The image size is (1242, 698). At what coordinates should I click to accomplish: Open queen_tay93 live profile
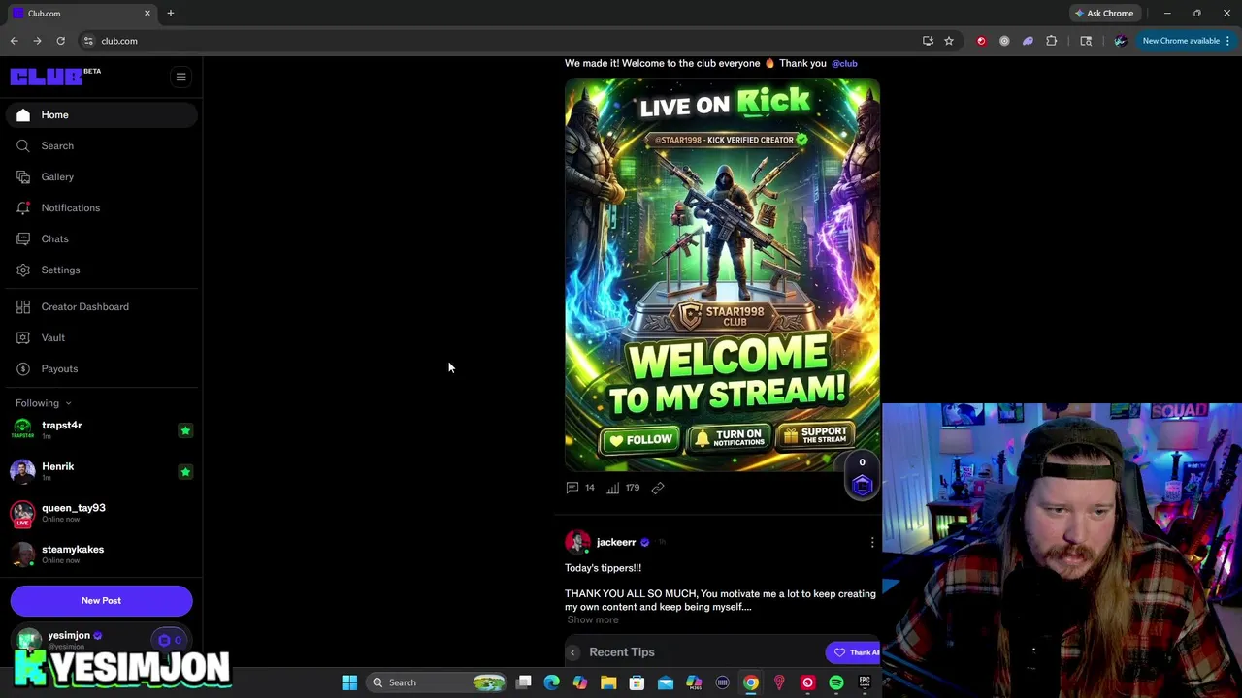pyautogui.click(x=73, y=508)
